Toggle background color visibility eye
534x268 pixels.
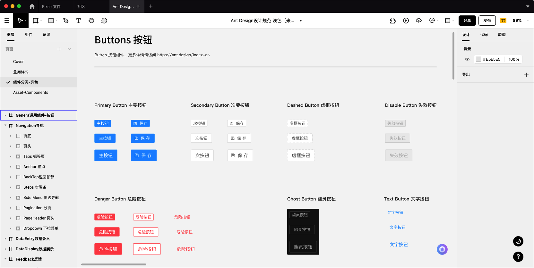click(467, 59)
